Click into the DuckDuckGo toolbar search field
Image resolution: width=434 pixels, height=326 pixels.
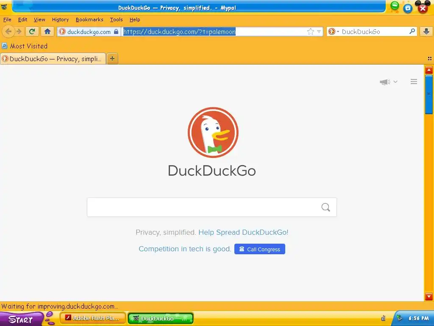pos(374,31)
